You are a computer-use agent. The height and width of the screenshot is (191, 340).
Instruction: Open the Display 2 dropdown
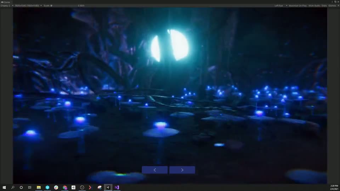[x=7, y=6]
